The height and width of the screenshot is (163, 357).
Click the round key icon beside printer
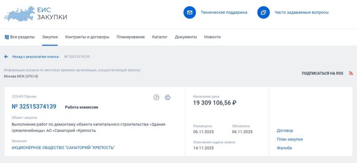[x=156, y=97]
